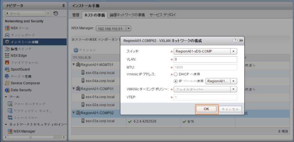
Task: Open サービス定義 in the navigator
Action: pos(18,76)
